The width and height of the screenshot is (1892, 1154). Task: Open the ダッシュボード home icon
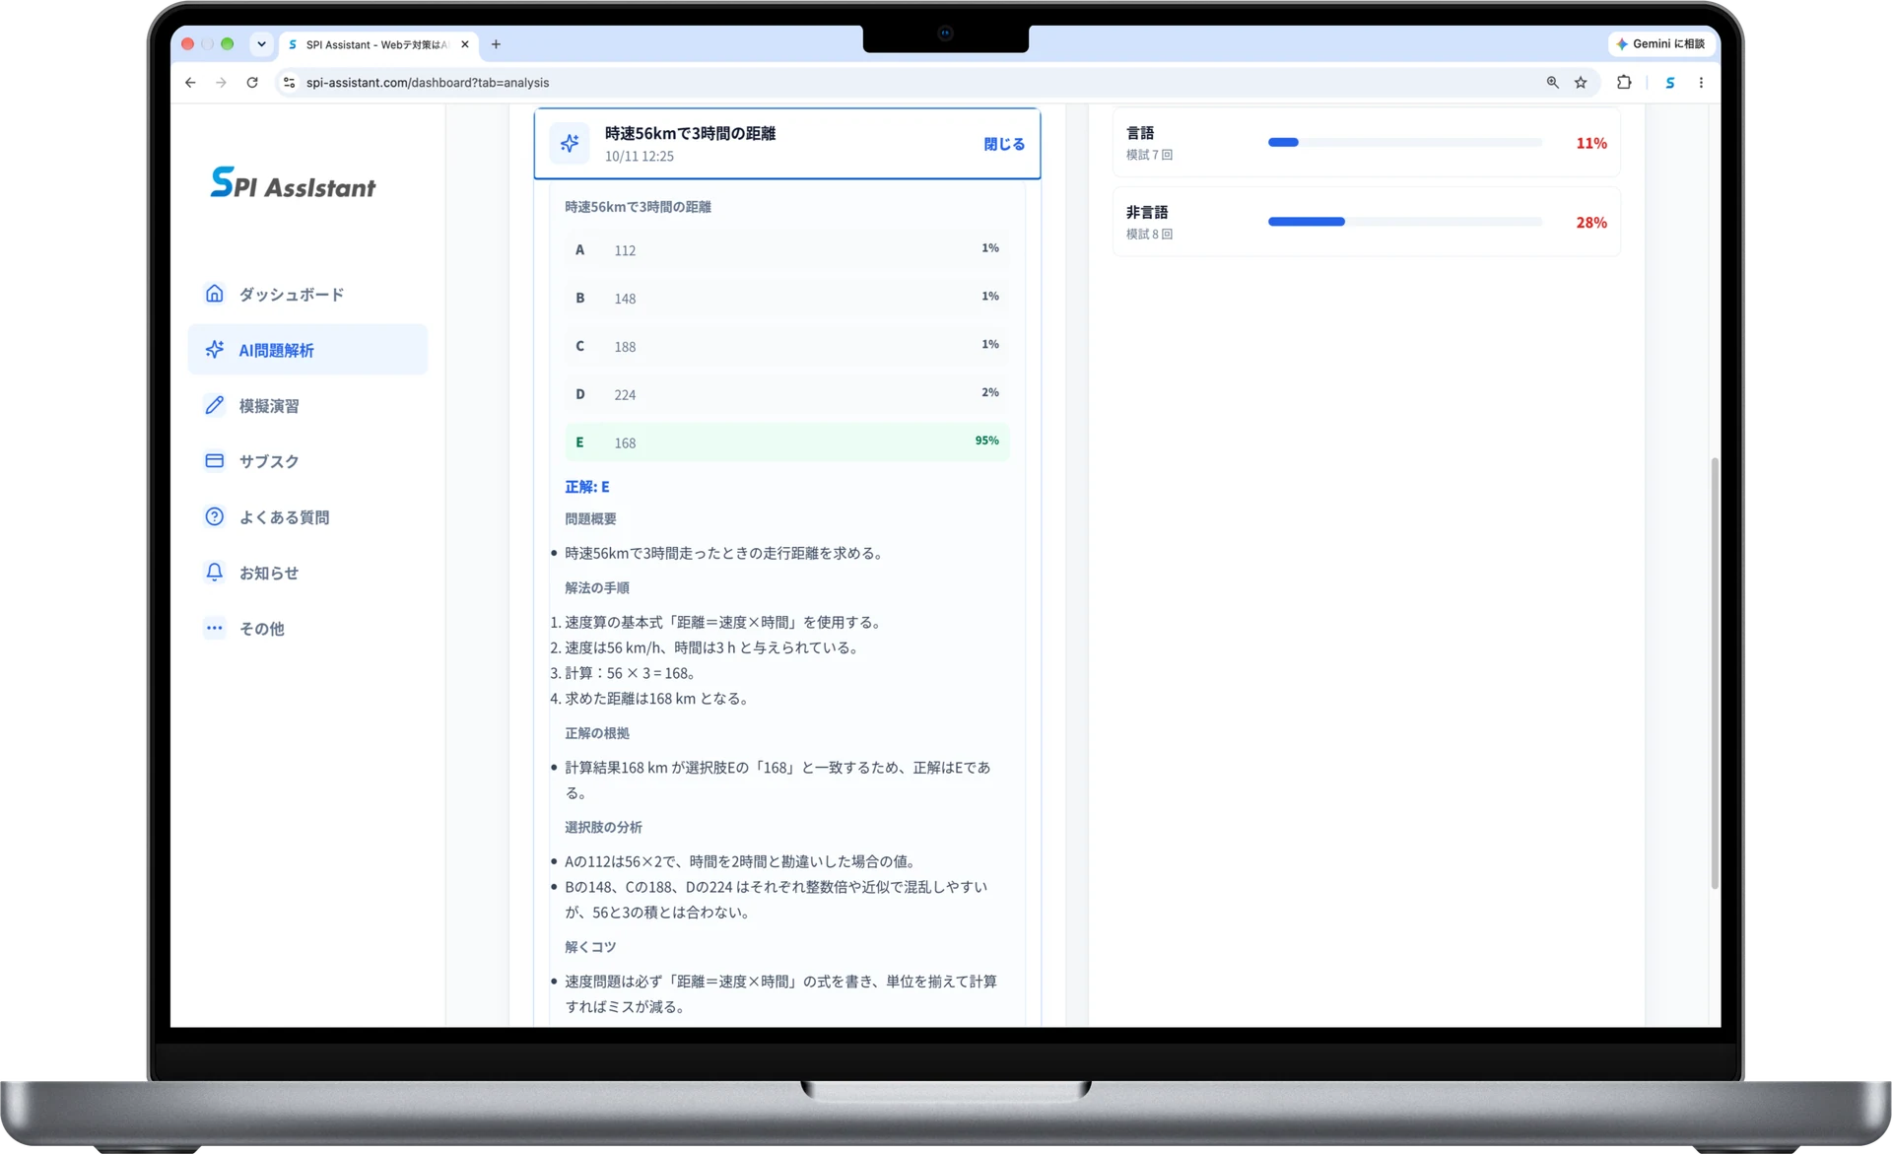pyautogui.click(x=214, y=294)
